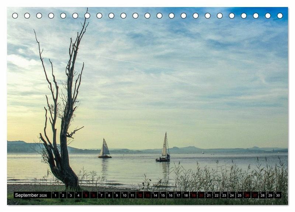Select day 22 in the calendar strip
The image size is (295, 212).
216,195
